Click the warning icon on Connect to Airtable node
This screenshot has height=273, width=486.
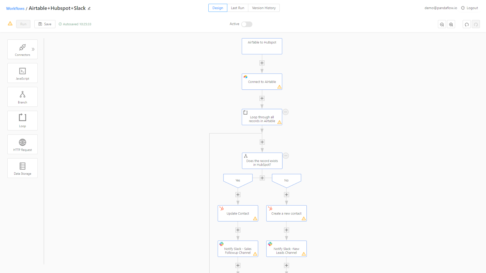(279, 86)
